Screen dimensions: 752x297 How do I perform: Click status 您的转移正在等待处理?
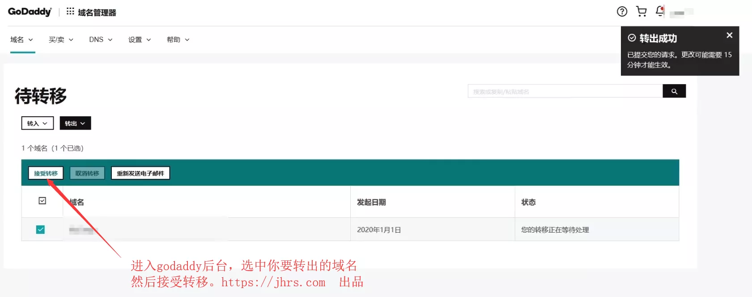click(x=555, y=229)
